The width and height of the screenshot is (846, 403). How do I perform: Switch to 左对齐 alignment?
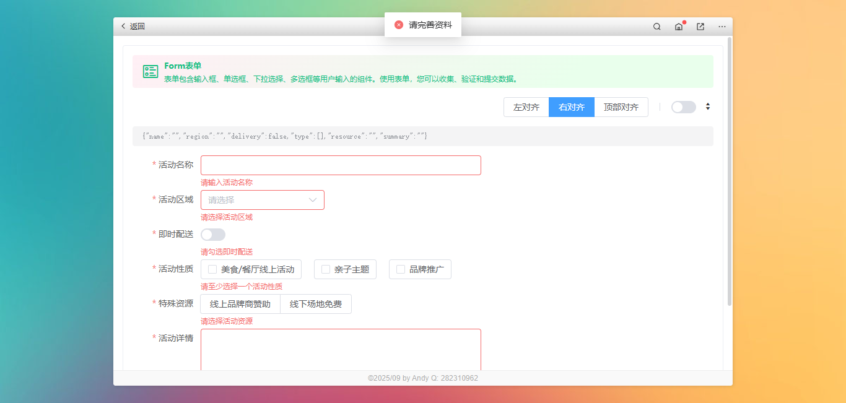[526, 106]
